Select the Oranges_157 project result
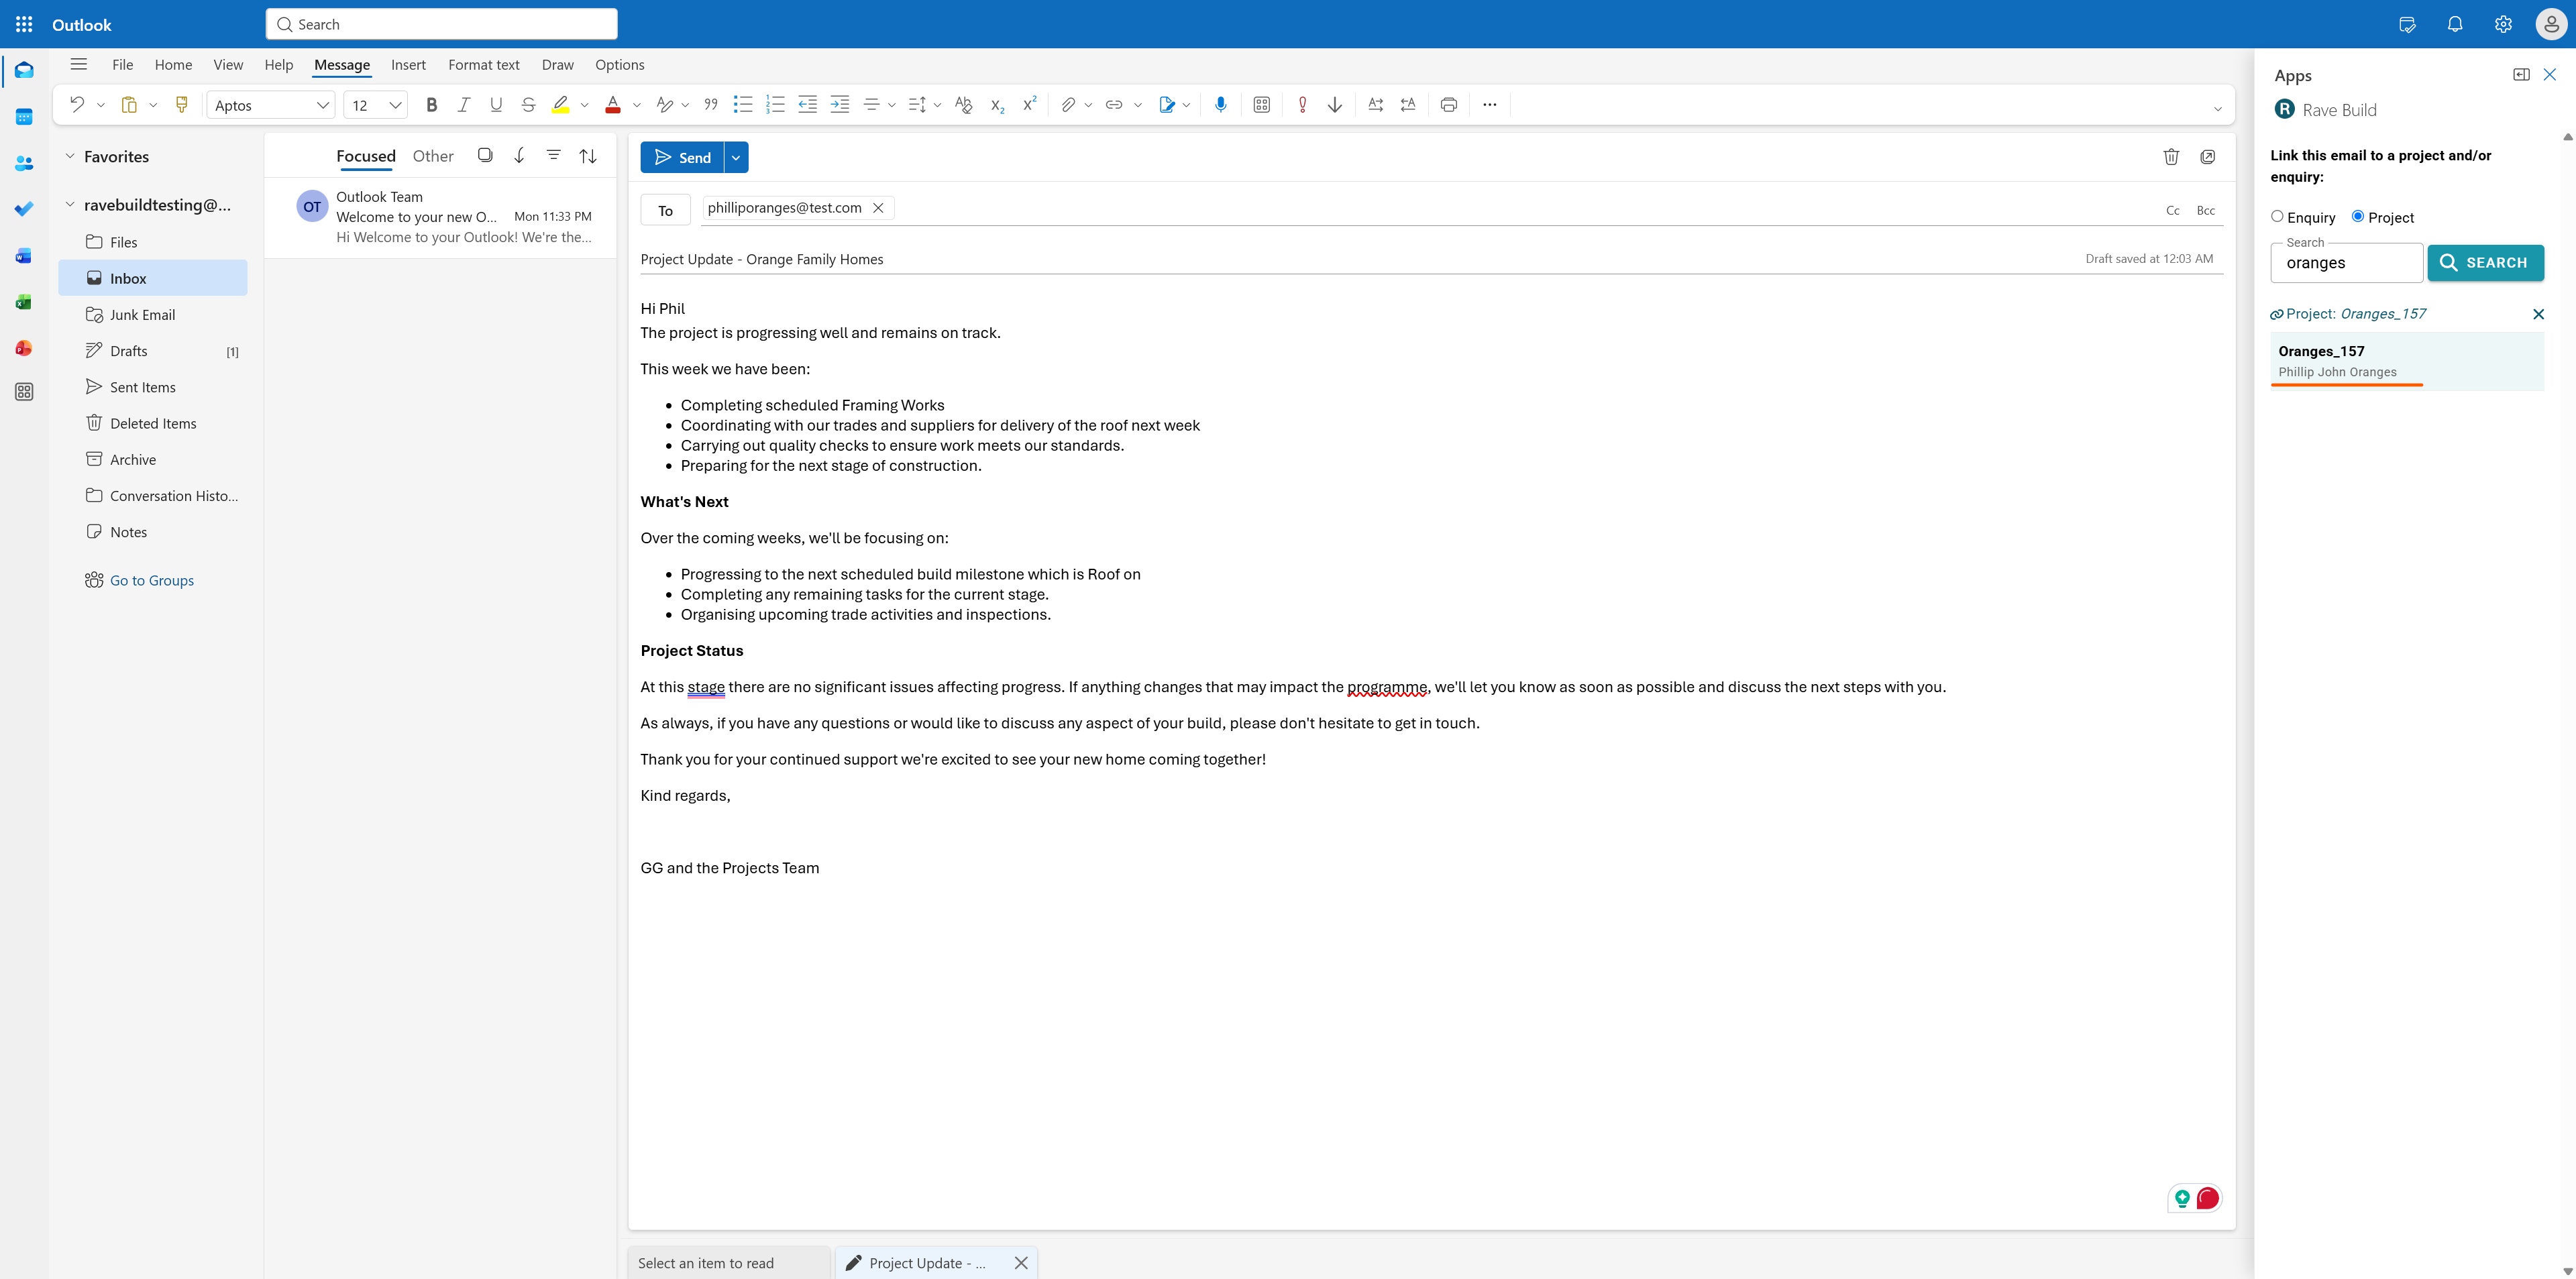This screenshot has height=1279, width=2576. [2406, 361]
